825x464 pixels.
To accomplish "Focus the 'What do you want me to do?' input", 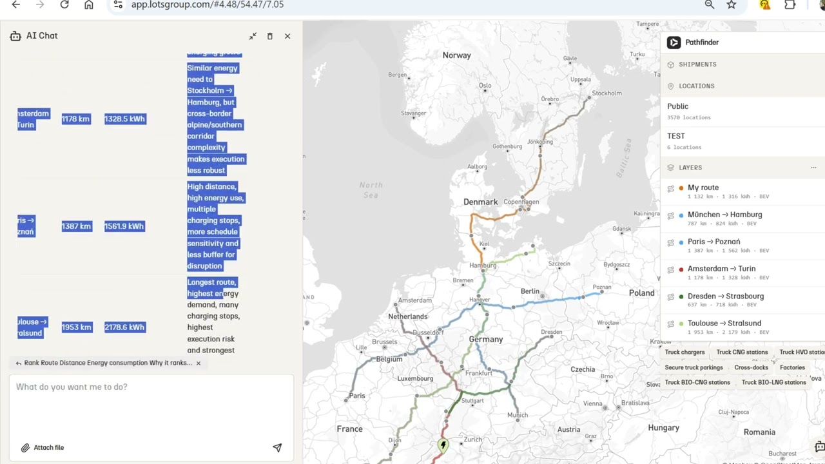I will (x=151, y=387).
